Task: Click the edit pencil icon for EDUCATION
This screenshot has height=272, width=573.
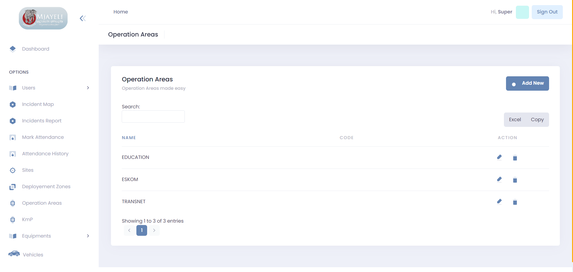Action: (499, 157)
